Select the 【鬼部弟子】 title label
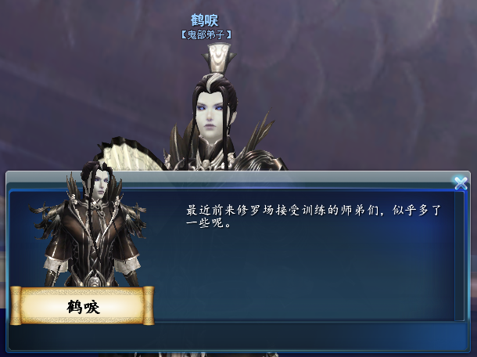Screen dimensions: 477x357 point(206,34)
